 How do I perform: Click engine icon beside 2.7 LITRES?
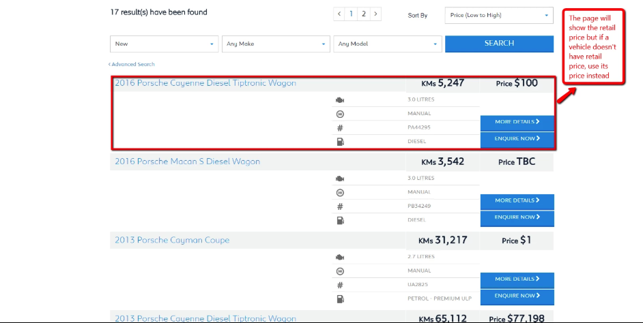tap(340, 257)
